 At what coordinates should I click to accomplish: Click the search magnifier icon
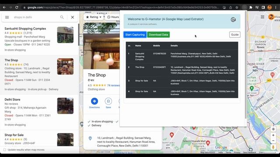point(62,17)
